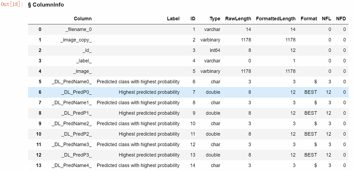Image resolution: width=354 pixels, height=171 pixels.
Task: Click the RawLength column header
Action: pos(238,19)
